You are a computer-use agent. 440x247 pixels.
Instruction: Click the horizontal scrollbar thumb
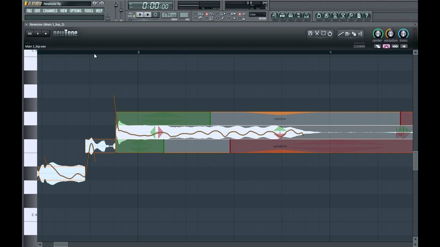60,244
